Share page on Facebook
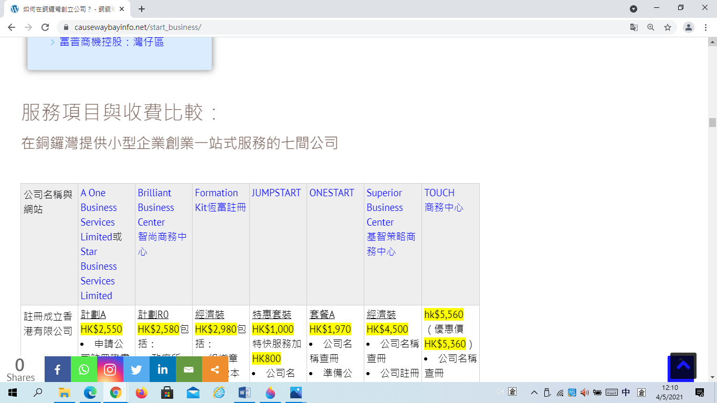717x403 pixels. point(58,369)
